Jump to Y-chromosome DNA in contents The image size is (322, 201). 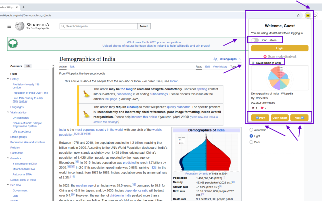pos(25,164)
